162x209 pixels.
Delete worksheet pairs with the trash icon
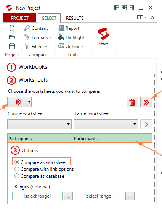(132, 102)
